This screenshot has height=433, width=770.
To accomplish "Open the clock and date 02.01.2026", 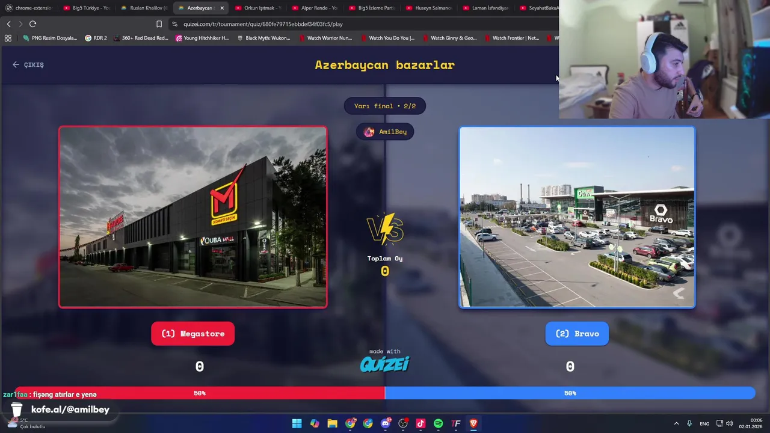I will click(x=751, y=423).
